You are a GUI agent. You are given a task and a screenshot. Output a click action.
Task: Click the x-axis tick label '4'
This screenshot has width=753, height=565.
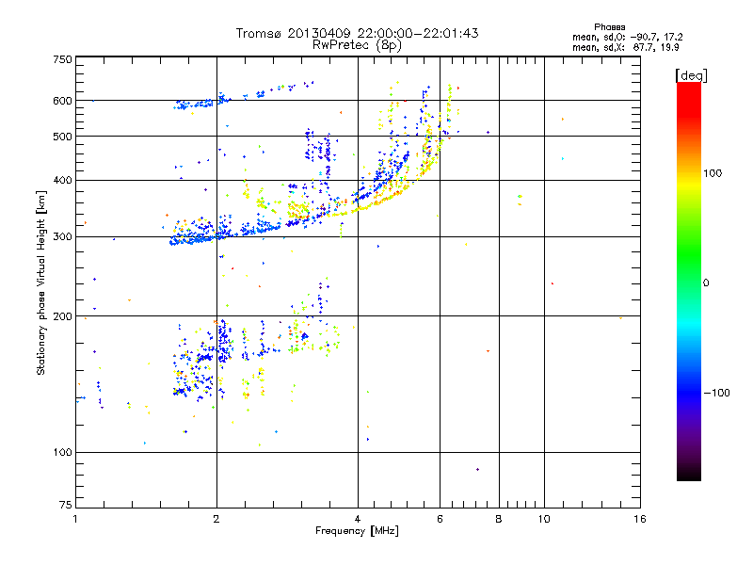tap(358, 519)
